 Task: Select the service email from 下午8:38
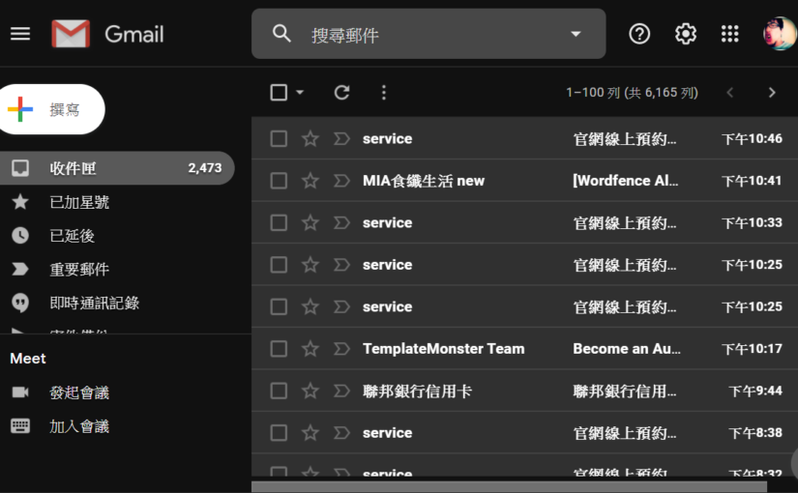[x=279, y=432]
